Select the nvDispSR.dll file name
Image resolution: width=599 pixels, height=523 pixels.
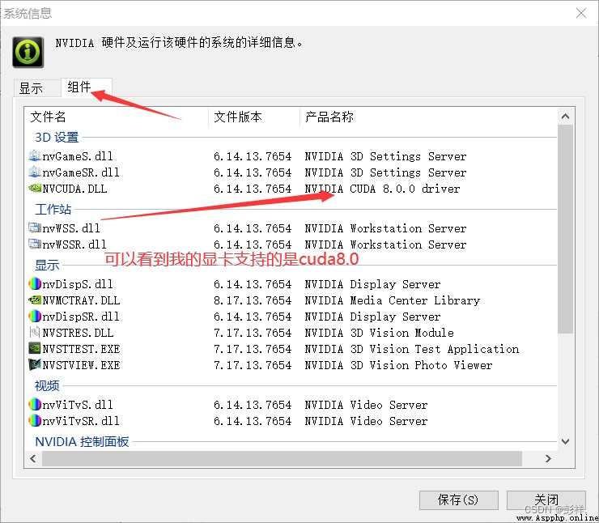pos(81,317)
